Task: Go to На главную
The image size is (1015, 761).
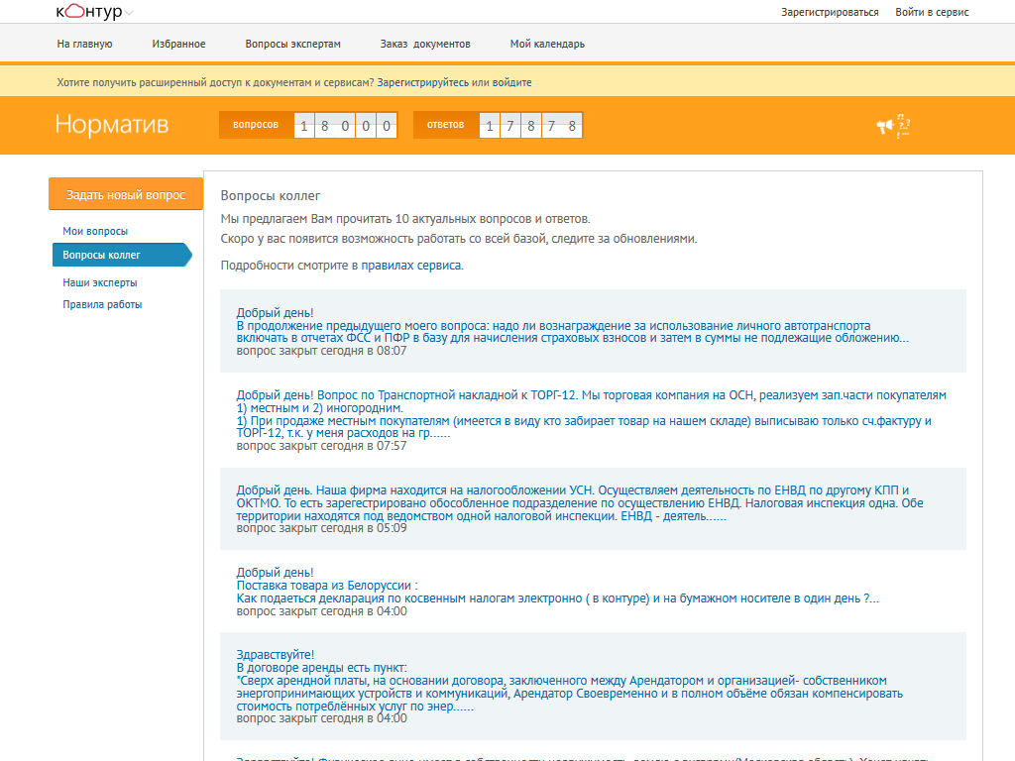Action: click(x=85, y=44)
